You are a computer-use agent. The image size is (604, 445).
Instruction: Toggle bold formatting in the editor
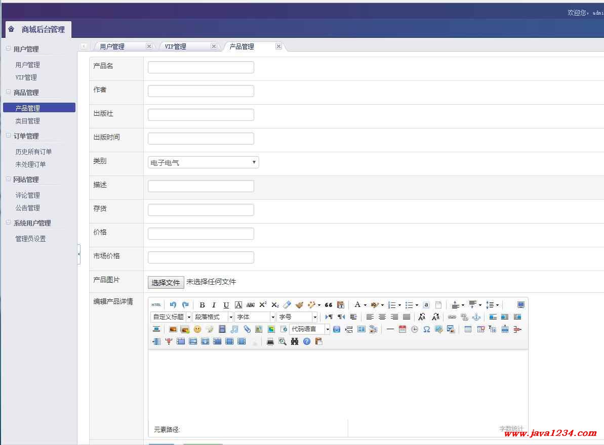202,305
